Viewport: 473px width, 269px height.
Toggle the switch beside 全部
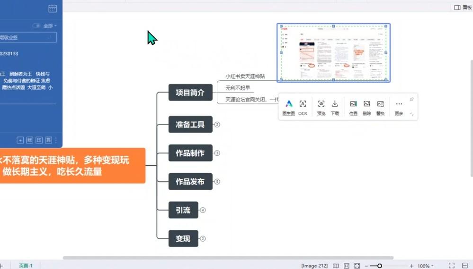click(x=36, y=25)
